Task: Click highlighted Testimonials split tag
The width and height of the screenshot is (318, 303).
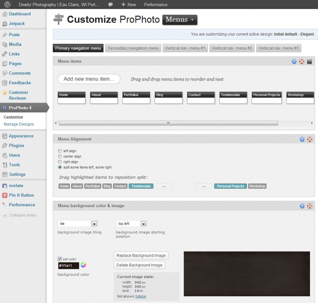Action: click(141, 186)
